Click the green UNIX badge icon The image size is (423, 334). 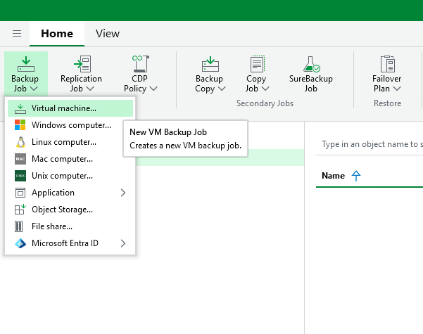point(20,176)
